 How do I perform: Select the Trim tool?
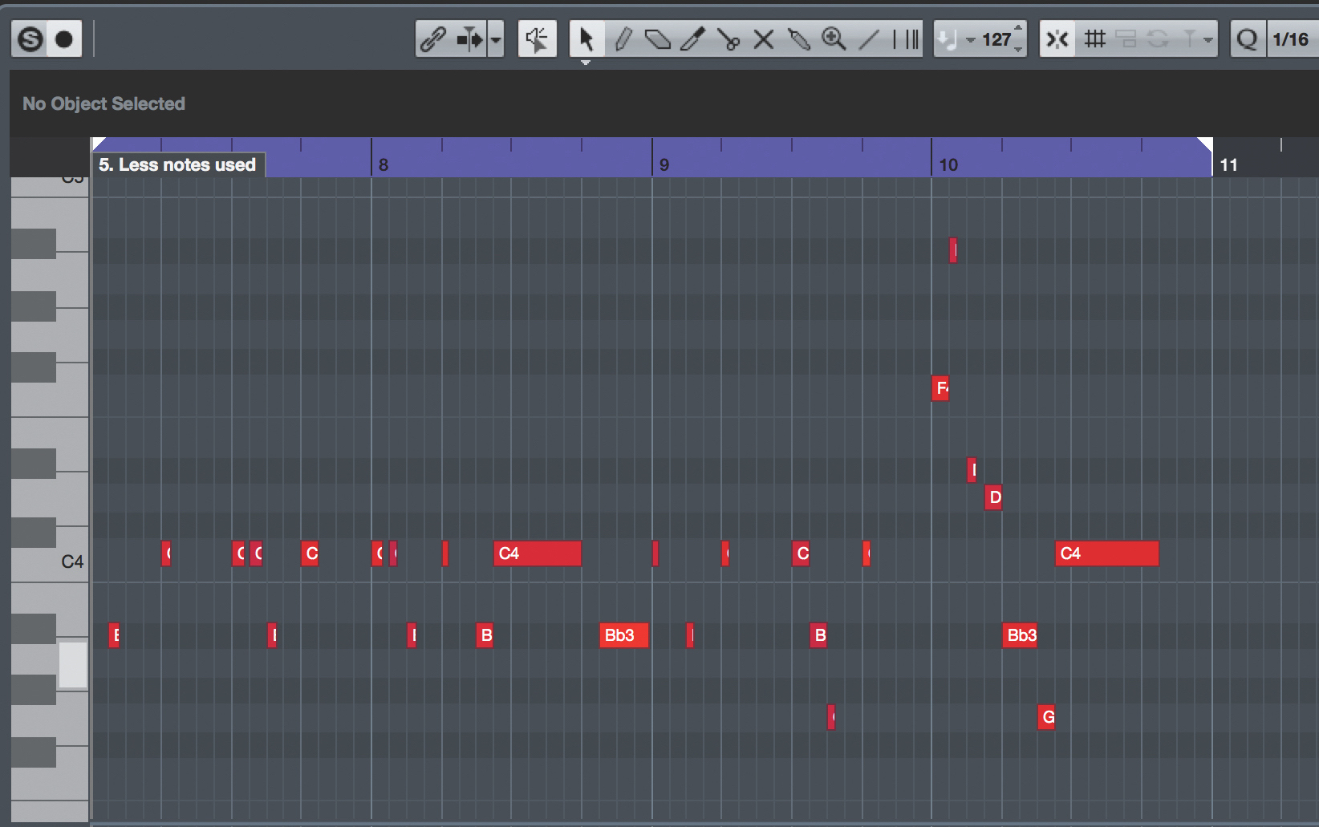692,39
